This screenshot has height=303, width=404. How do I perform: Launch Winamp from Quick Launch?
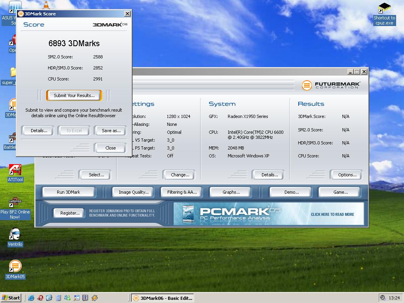tap(95, 298)
